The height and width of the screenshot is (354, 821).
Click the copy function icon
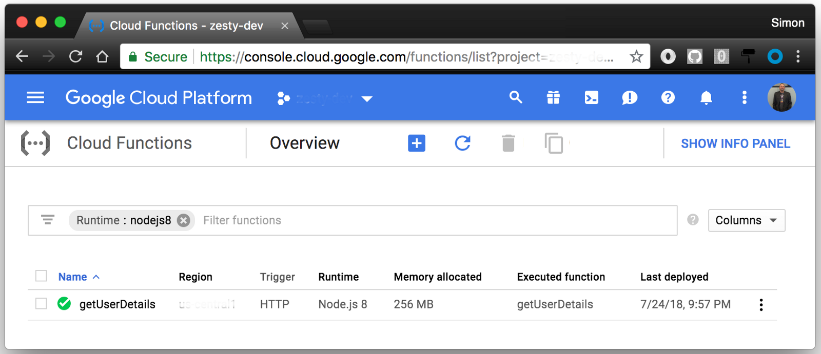554,143
